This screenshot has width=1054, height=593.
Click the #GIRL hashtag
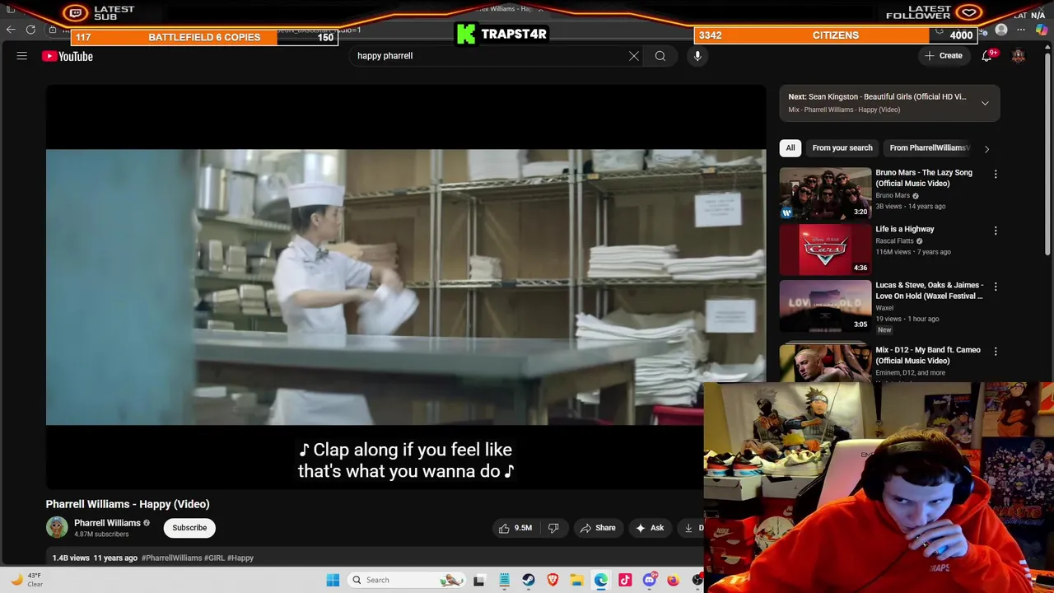214,558
